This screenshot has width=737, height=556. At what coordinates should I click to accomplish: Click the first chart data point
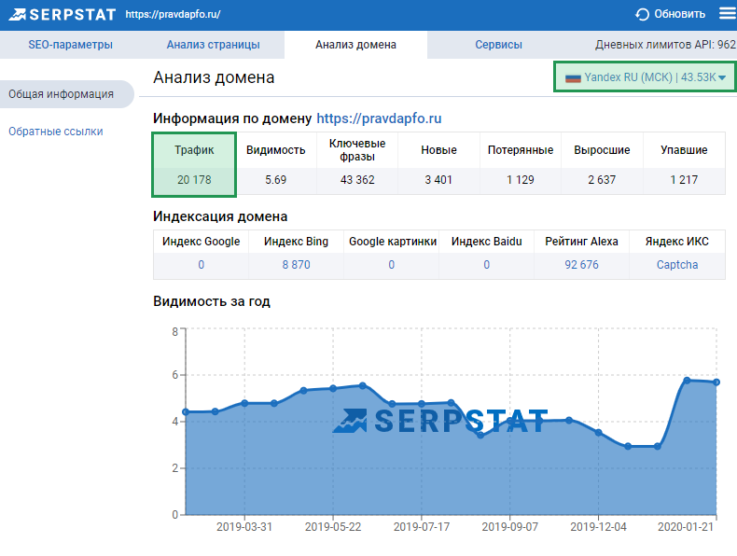[x=186, y=411]
